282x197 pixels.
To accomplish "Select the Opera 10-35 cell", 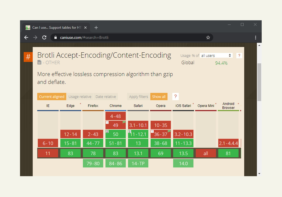I will (x=161, y=125).
